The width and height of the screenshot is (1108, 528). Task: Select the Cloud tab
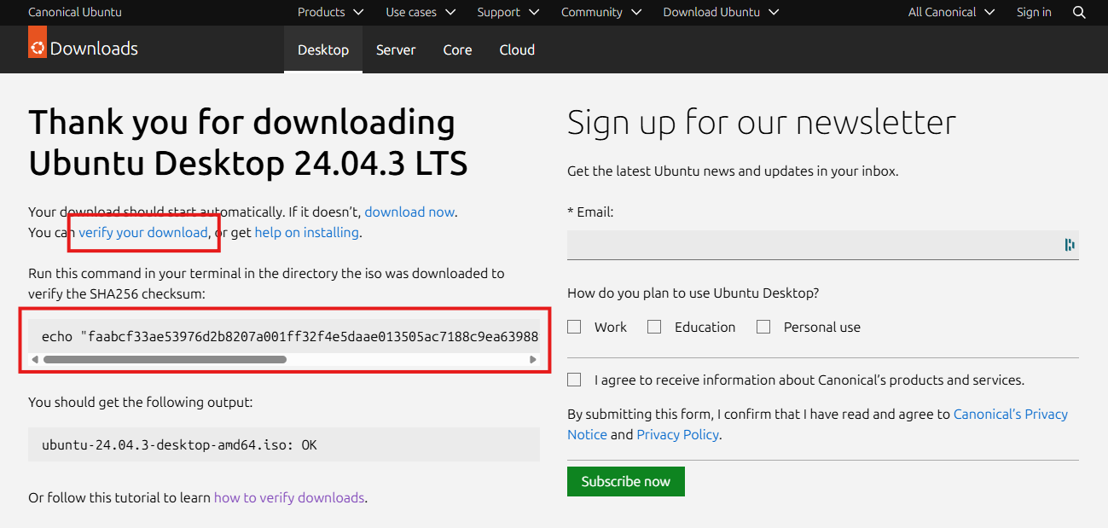click(x=517, y=49)
